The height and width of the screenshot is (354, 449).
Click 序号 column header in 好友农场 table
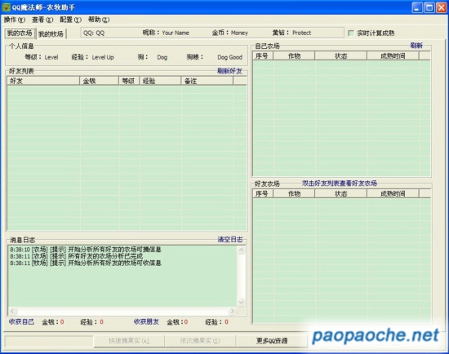263,194
